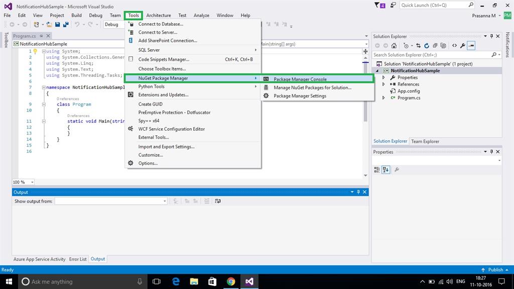The width and height of the screenshot is (514, 289).
Task: Click the Categorized icon in Properties panel
Action: (x=377, y=169)
